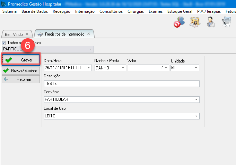Expand the Local de Uso dropdown
The image size is (236, 165).
click(x=196, y=116)
